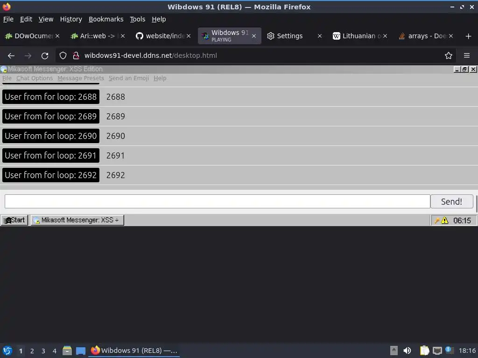Screen dimensions: 478x358
Task: Bookmark this page with the star icon
Action: (449, 56)
